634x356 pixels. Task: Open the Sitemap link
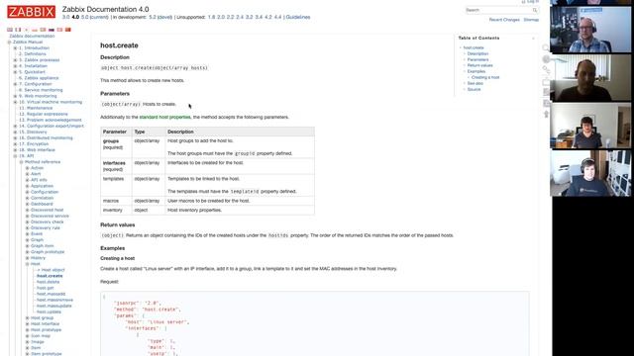(531, 20)
